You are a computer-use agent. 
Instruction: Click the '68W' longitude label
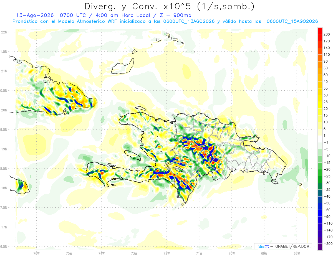point(297,253)
